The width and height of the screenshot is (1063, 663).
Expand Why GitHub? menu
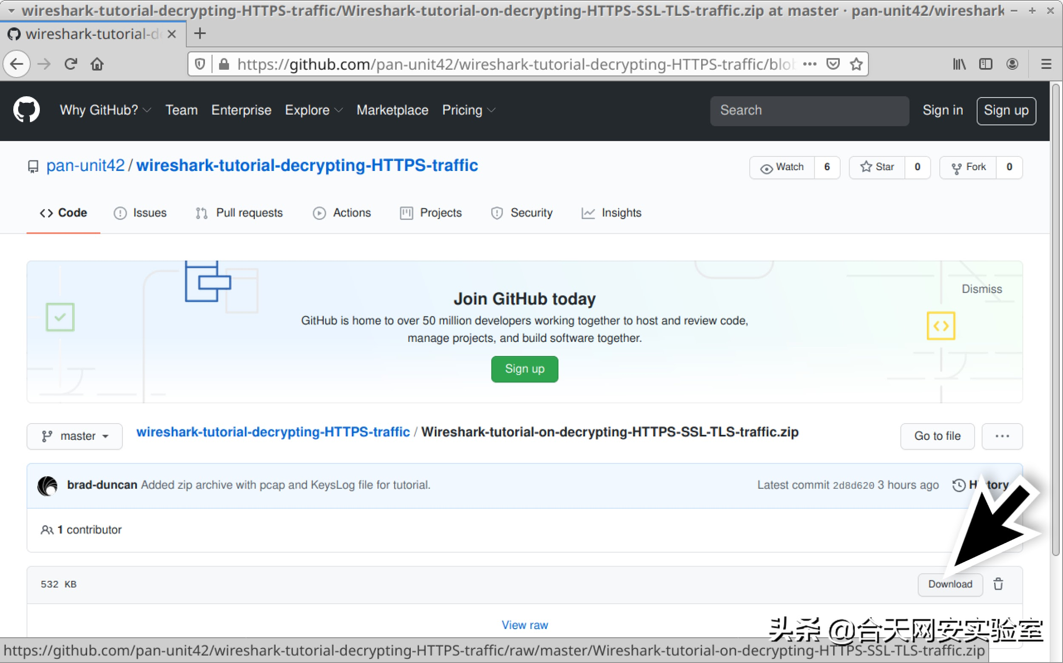(105, 110)
